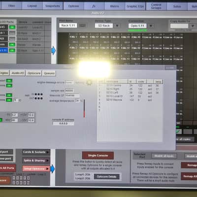197x197 pixels.
Task: Click the -12V voltage value field
Action: [31, 120]
